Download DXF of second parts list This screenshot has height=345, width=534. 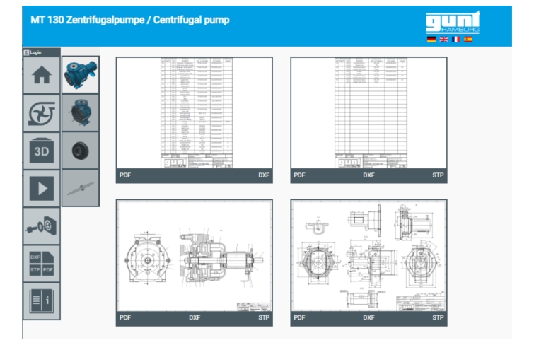pyautogui.click(x=368, y=175)
